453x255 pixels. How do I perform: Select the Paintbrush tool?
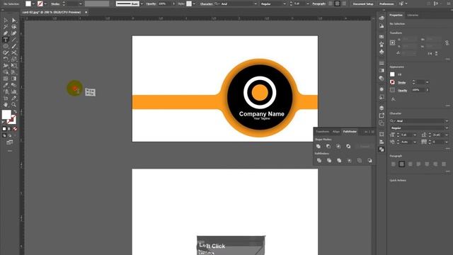(14, 46)
